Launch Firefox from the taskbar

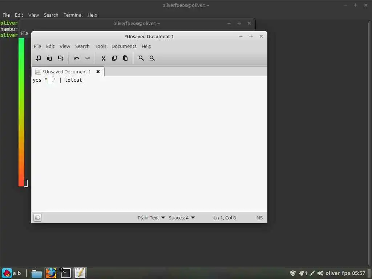(51, 273)
